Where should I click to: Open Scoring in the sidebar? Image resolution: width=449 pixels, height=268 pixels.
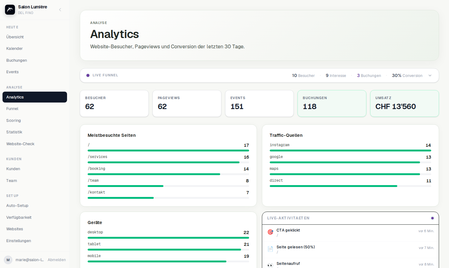[x=35, y=121]
